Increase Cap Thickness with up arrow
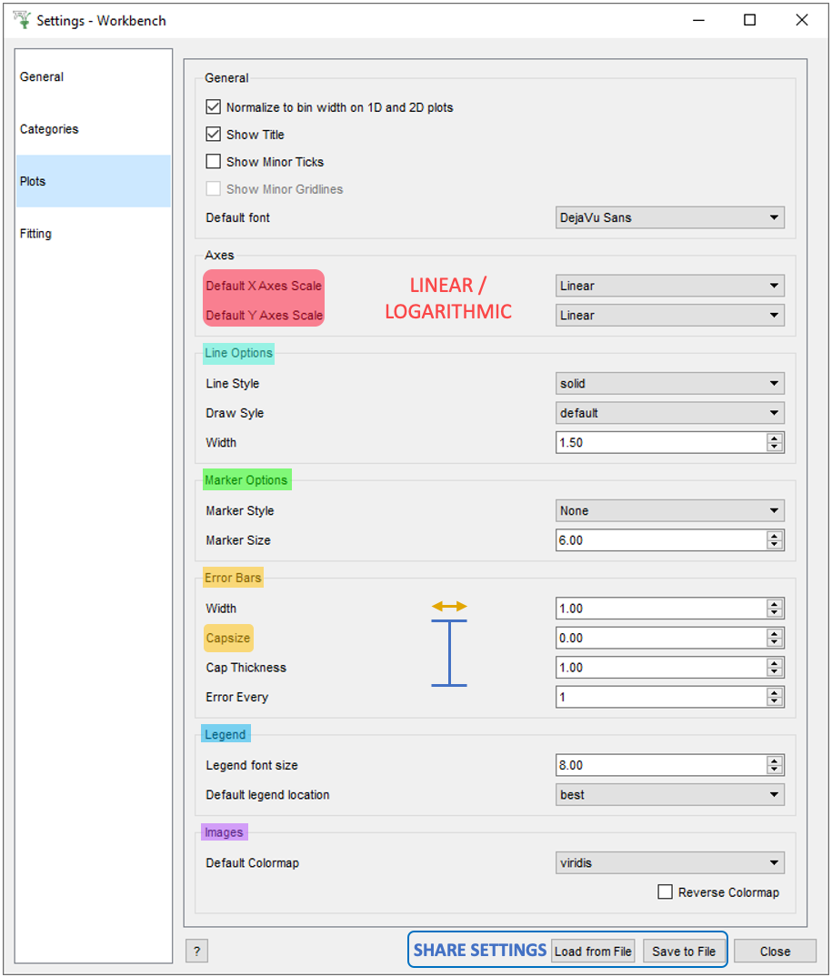The height and width of the screenshot is (977, 832). (x=775, y=663)
